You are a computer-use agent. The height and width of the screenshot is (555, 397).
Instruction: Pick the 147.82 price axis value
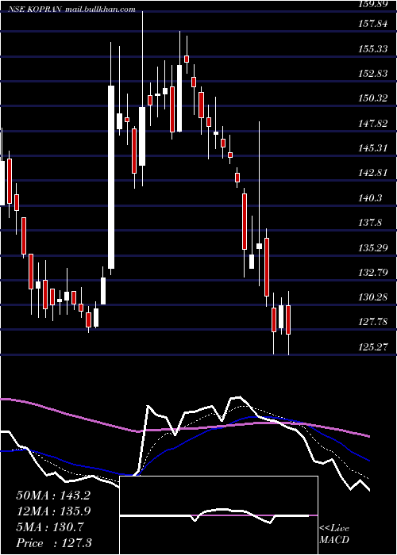point(372,123)
